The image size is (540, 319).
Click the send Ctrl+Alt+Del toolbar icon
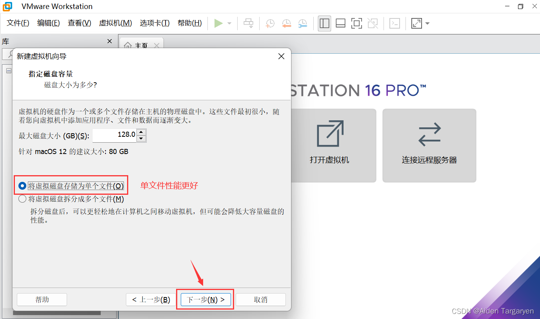coord(248,24)
